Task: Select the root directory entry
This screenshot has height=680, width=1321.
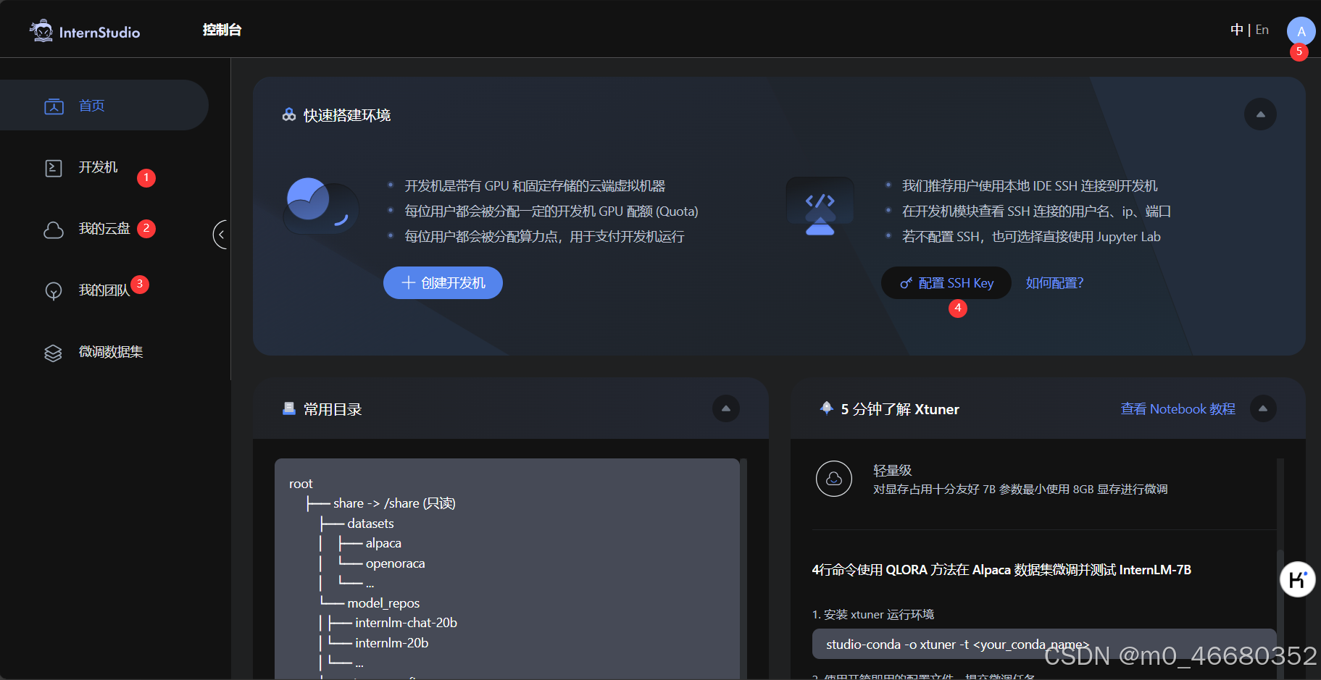Action: 301,484
